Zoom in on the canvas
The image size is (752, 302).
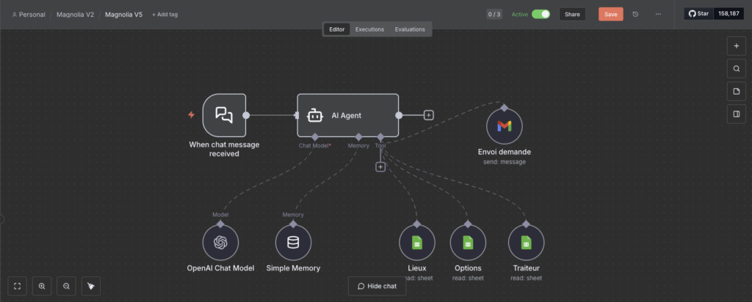[x=42, y=286]
